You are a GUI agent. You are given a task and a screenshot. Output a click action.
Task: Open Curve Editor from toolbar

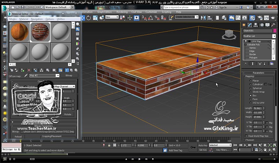click(238, 18)
